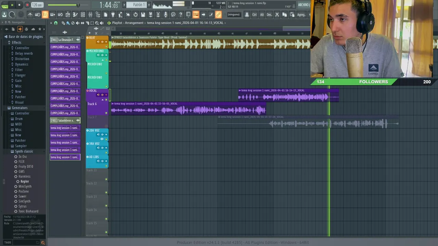Toggle the 2DA VOZ track speaker button
Image resolution: width=438 pixels, height=246 pixels.
(x=102, y=135)
